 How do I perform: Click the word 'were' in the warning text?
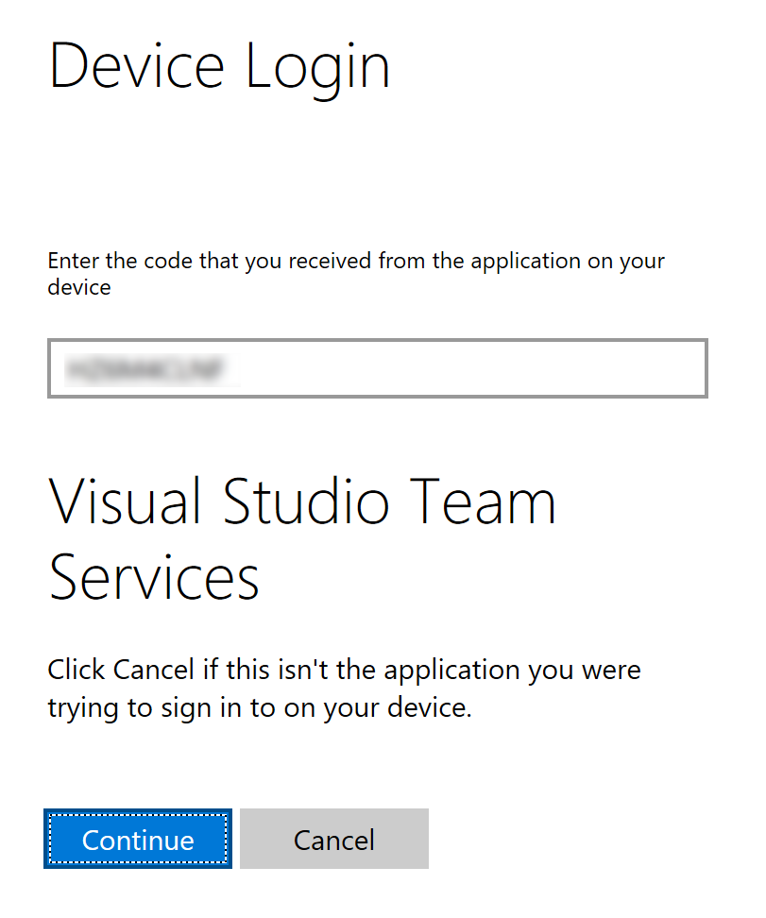(x=610, y=671)
